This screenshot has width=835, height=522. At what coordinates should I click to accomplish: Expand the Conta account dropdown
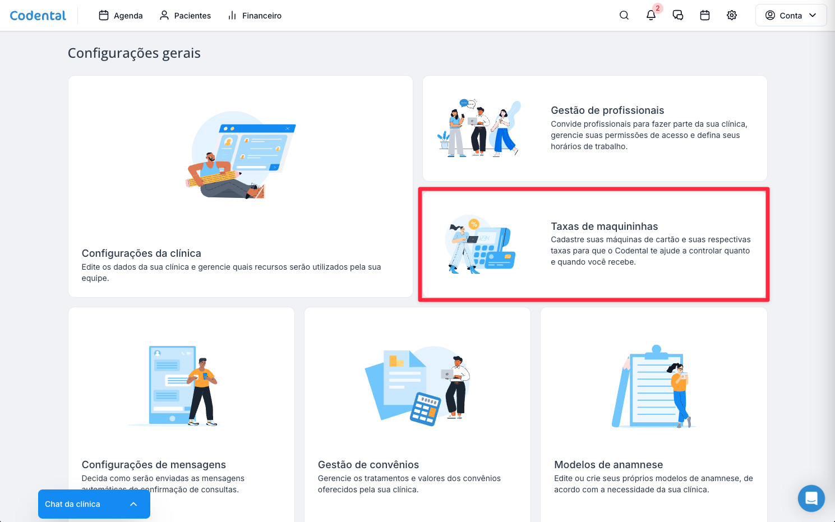tap(791, 16)
